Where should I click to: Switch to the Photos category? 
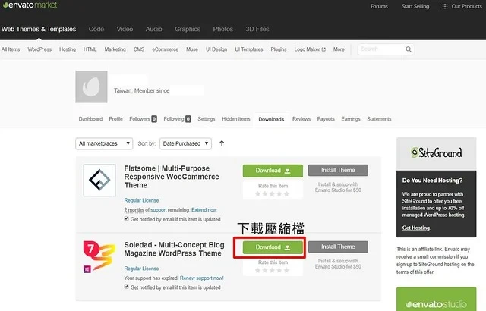coord(222,29)
